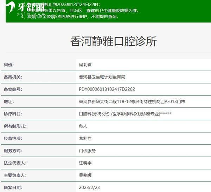The width and height of the screenshot is (211, 192).
Task: Select the value 门诊服务
Action: click(87, 151)
